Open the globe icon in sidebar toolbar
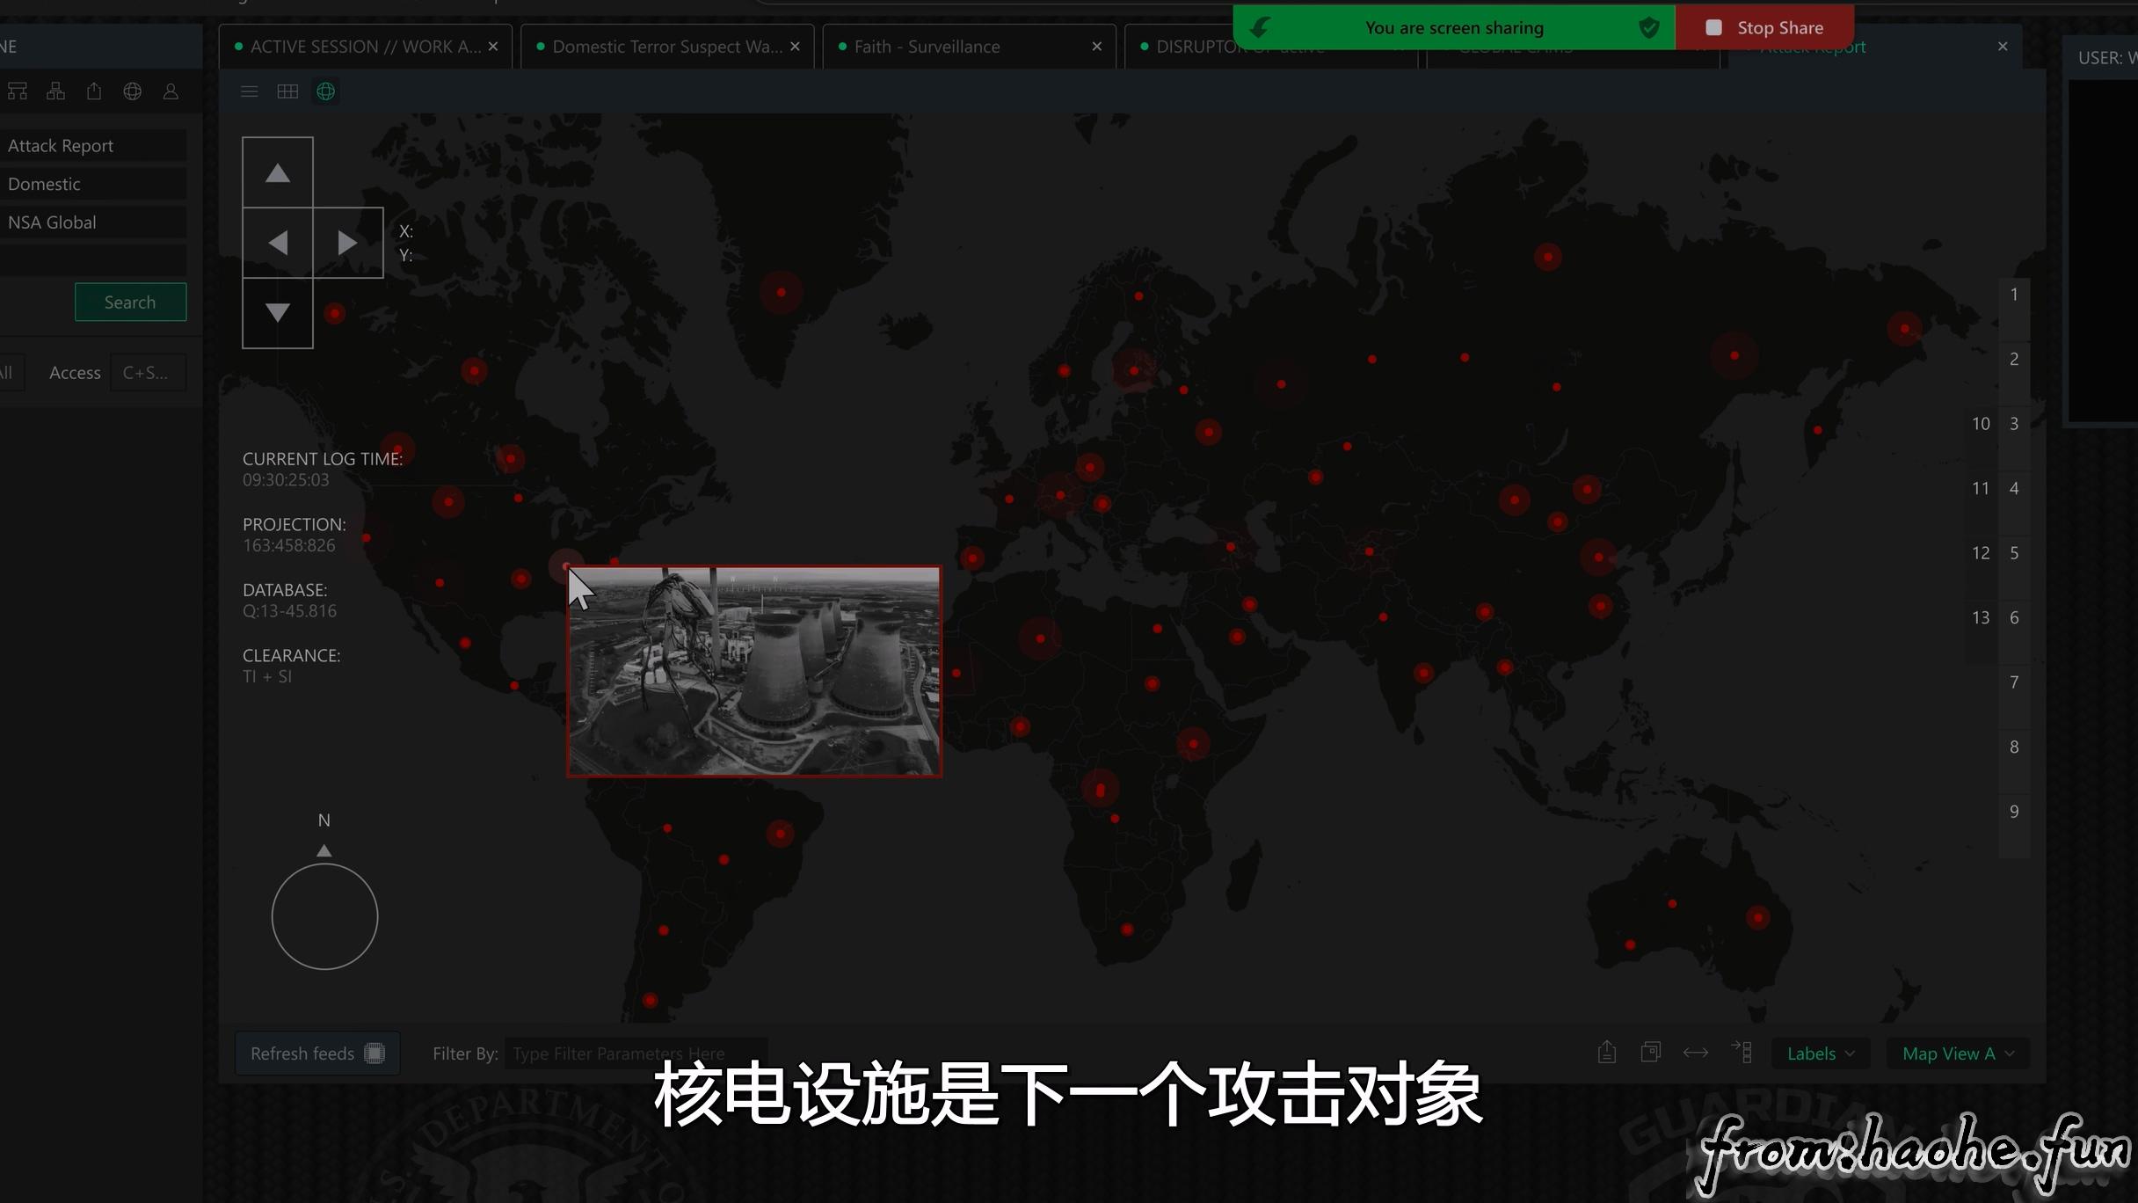The image size is (2138, 1203). tap(132, 91)
